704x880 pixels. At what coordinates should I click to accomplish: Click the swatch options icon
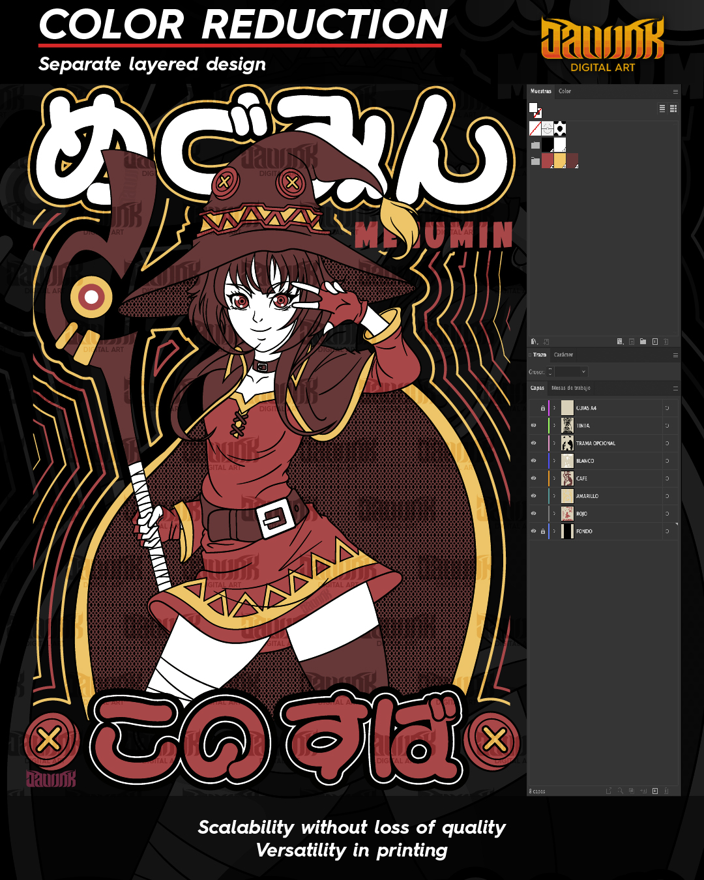(632, 342)
